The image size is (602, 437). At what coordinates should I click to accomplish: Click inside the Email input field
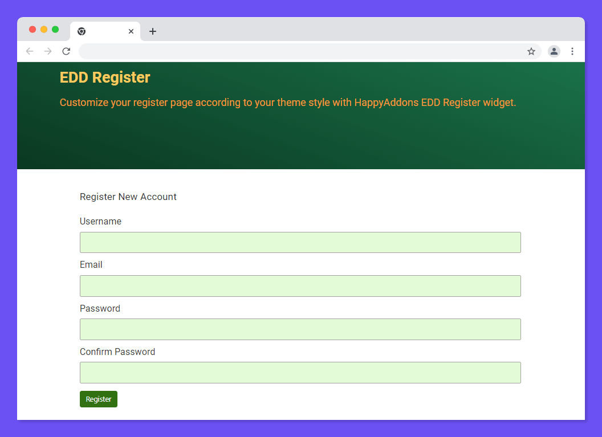[x=300, y=285]
